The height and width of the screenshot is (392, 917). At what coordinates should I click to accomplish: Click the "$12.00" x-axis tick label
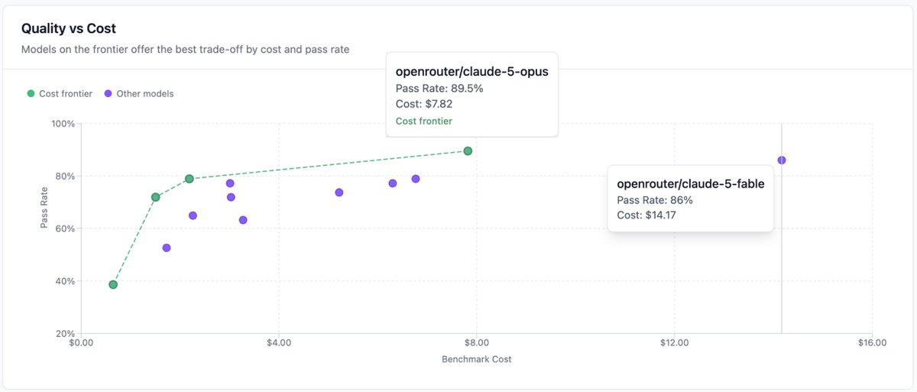click(674, 343)
